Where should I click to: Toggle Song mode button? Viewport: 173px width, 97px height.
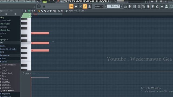(45, 1)
